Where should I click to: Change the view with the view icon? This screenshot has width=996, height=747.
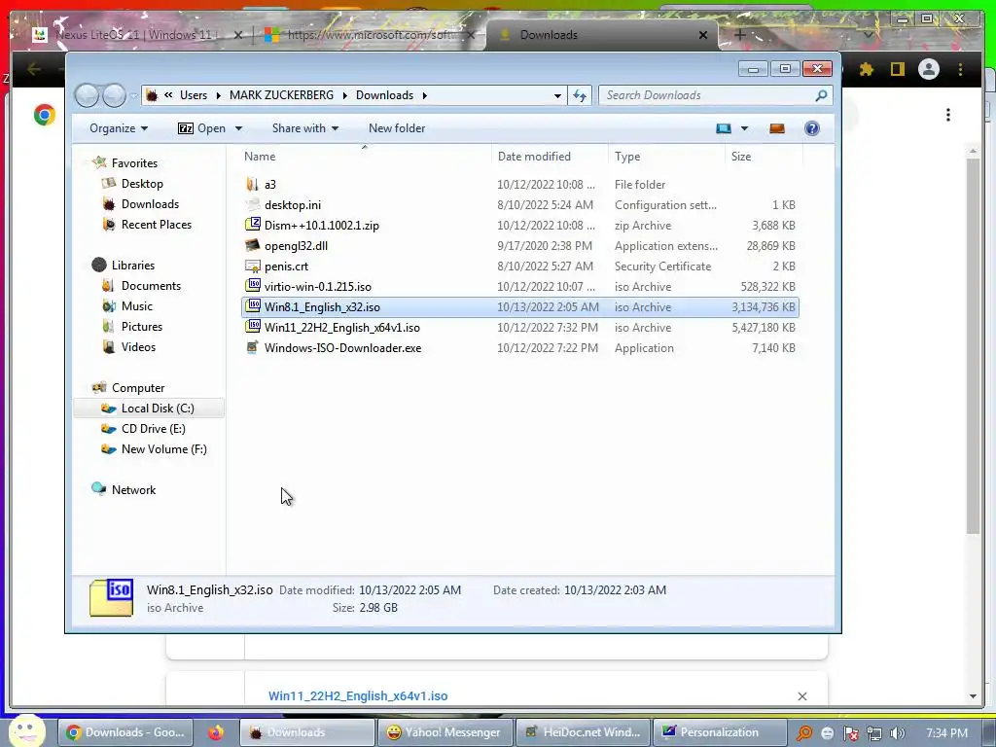(x=724, y=128)
